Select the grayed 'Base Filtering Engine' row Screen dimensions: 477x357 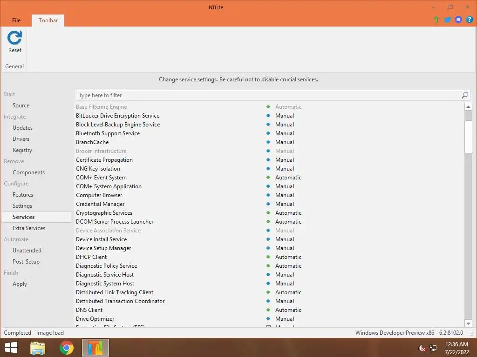pos(269,107)
